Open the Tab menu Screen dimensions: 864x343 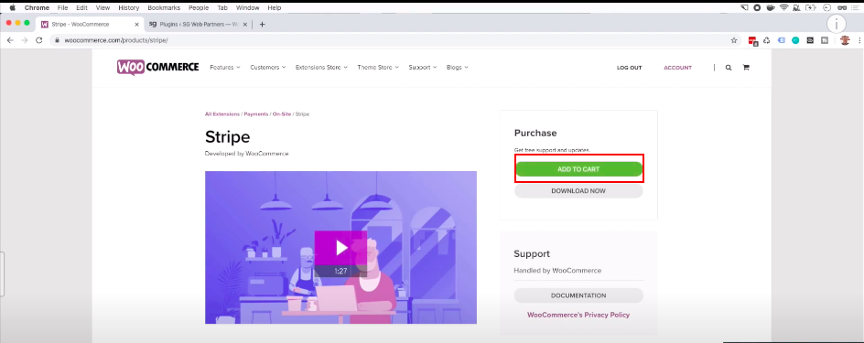tap(222, 7)
